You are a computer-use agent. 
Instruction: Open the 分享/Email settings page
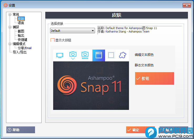(25, 48)
